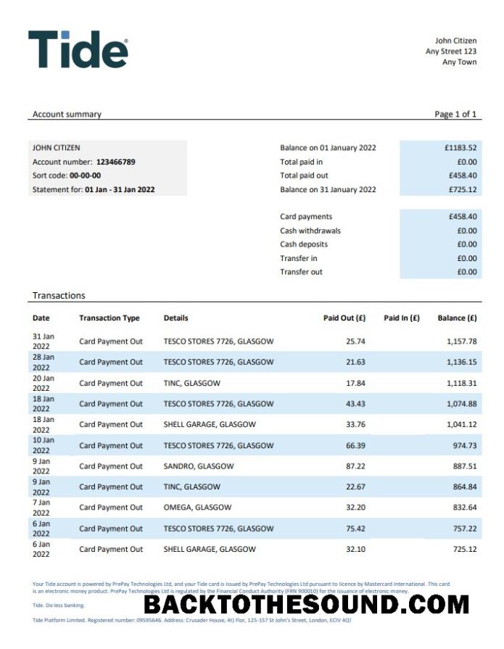This screenshot has width=504, height=649.
Task: Select the '7 Jan 2022' transaction date
Action: coord(41,508)
